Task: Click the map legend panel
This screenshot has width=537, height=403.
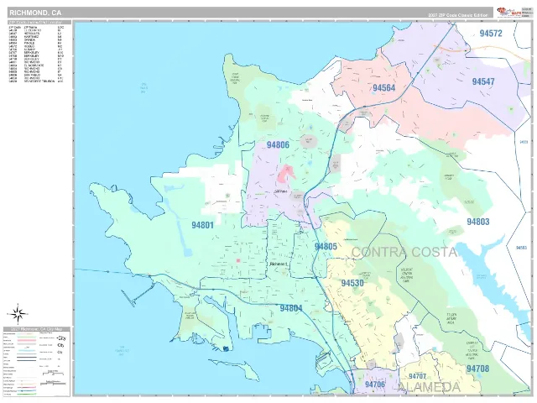Action: [x=37, y=362]
